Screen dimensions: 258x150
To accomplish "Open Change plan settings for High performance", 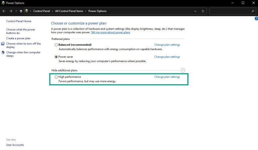I will (x=167, y=77).
